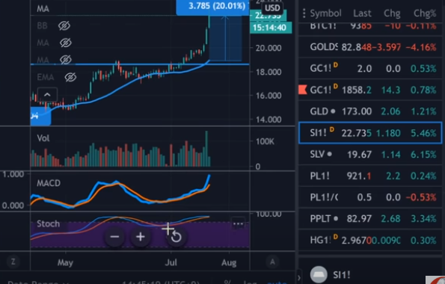Screen dimensions: 445x284
Task: Click the A auto-scale button
Action: coord(272,262)
